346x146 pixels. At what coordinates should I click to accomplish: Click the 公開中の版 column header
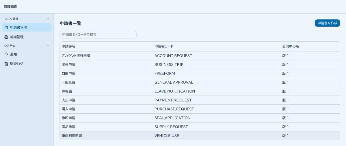[x=291, y=46]
